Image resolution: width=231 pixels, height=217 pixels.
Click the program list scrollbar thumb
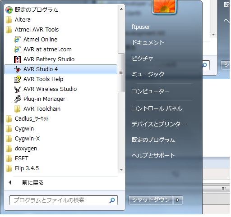click(x=121, y=72)
